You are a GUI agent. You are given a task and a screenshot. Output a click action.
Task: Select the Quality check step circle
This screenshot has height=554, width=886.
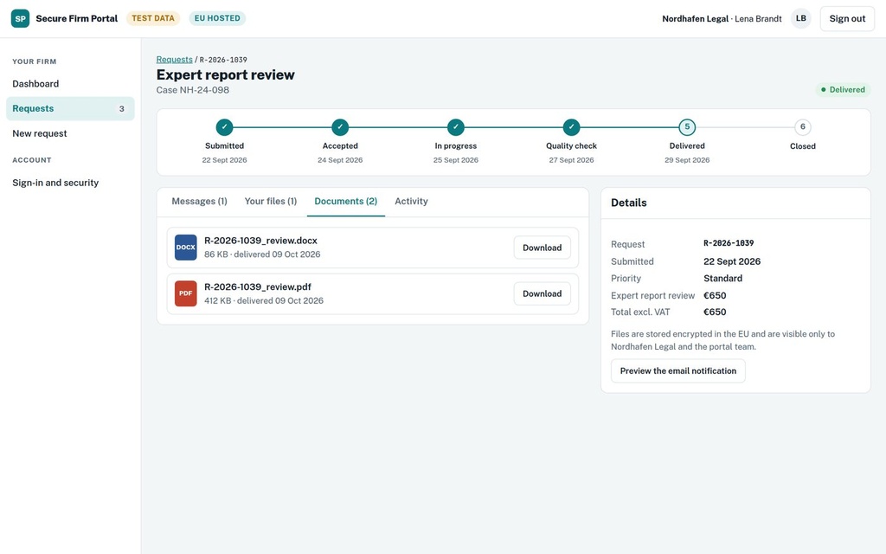[571, 127]
